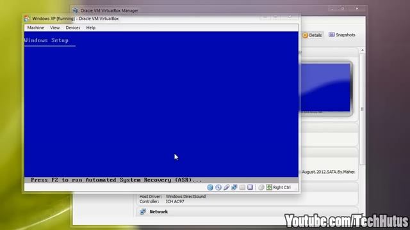Click the scrollbar up arrow in Manager
The image size is (410, 230).
(x=363, y=50)
